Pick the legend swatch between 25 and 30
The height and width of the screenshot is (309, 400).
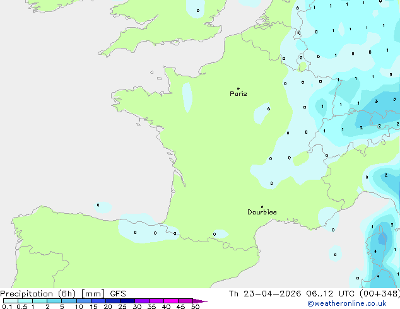pyautogui.click(x=127, y=301)
